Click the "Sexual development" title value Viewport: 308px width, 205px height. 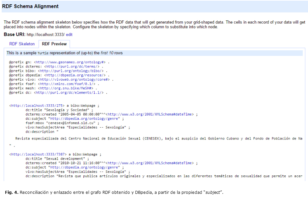65,158
